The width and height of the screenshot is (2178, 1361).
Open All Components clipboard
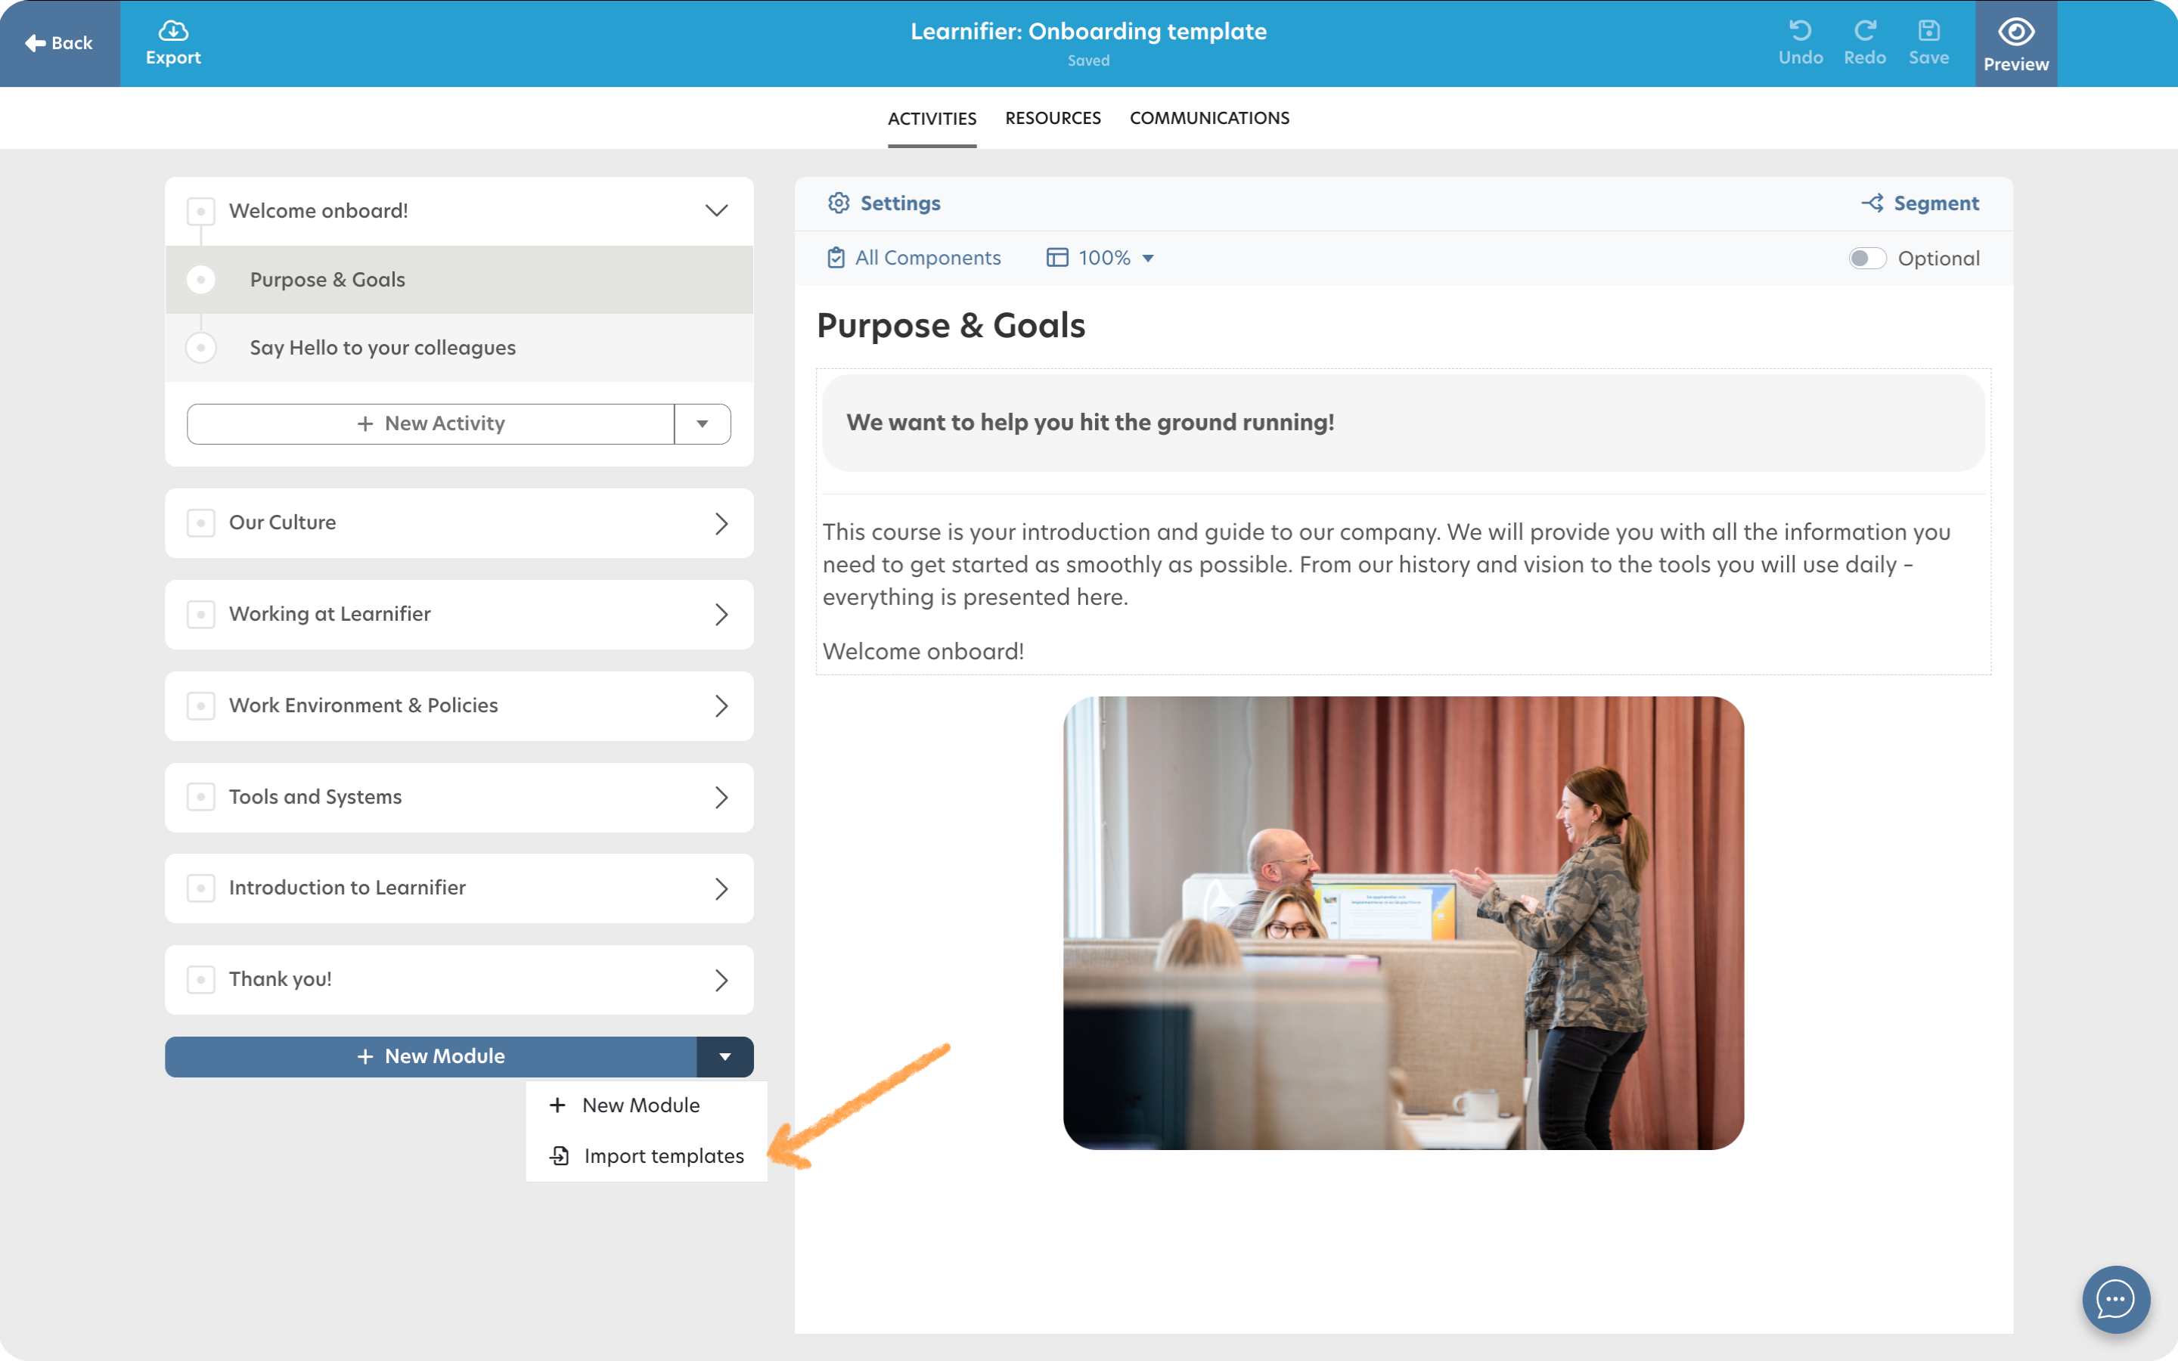coord(914,259)
